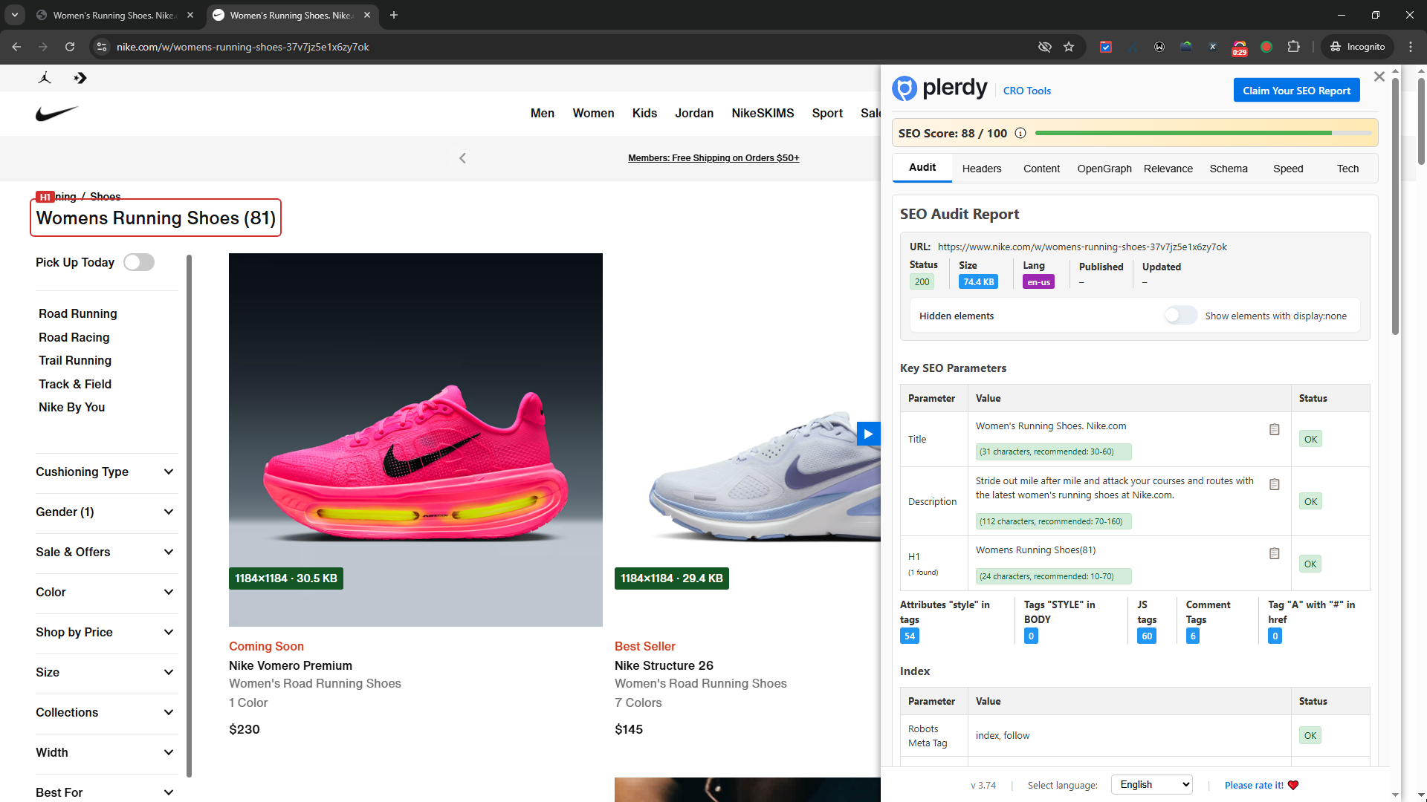Click the SEO Score info icon
Viewport: 1427px width, 802px height.
(x=1020, y=134)
